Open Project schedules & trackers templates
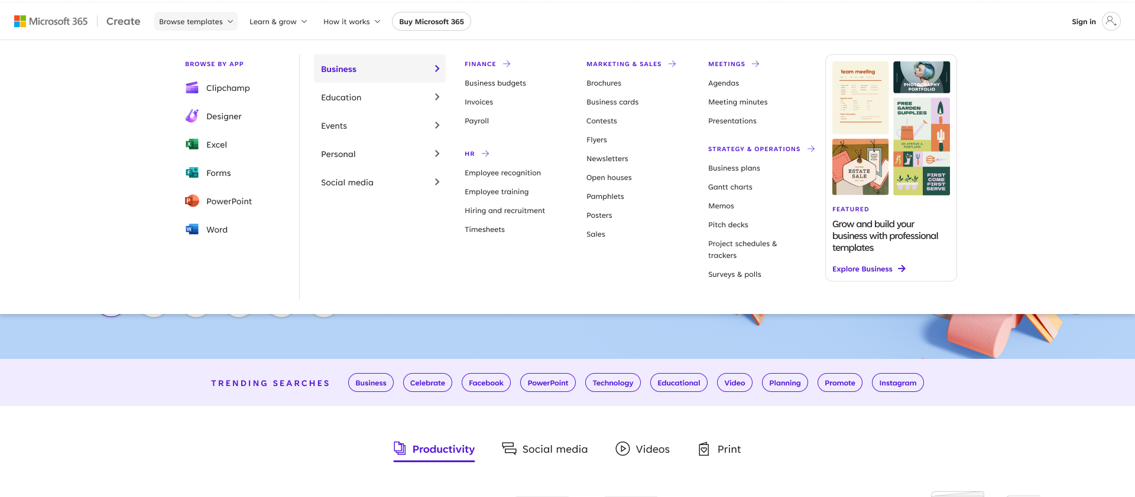Screen dimensions: 1135x497 (742, 250)
